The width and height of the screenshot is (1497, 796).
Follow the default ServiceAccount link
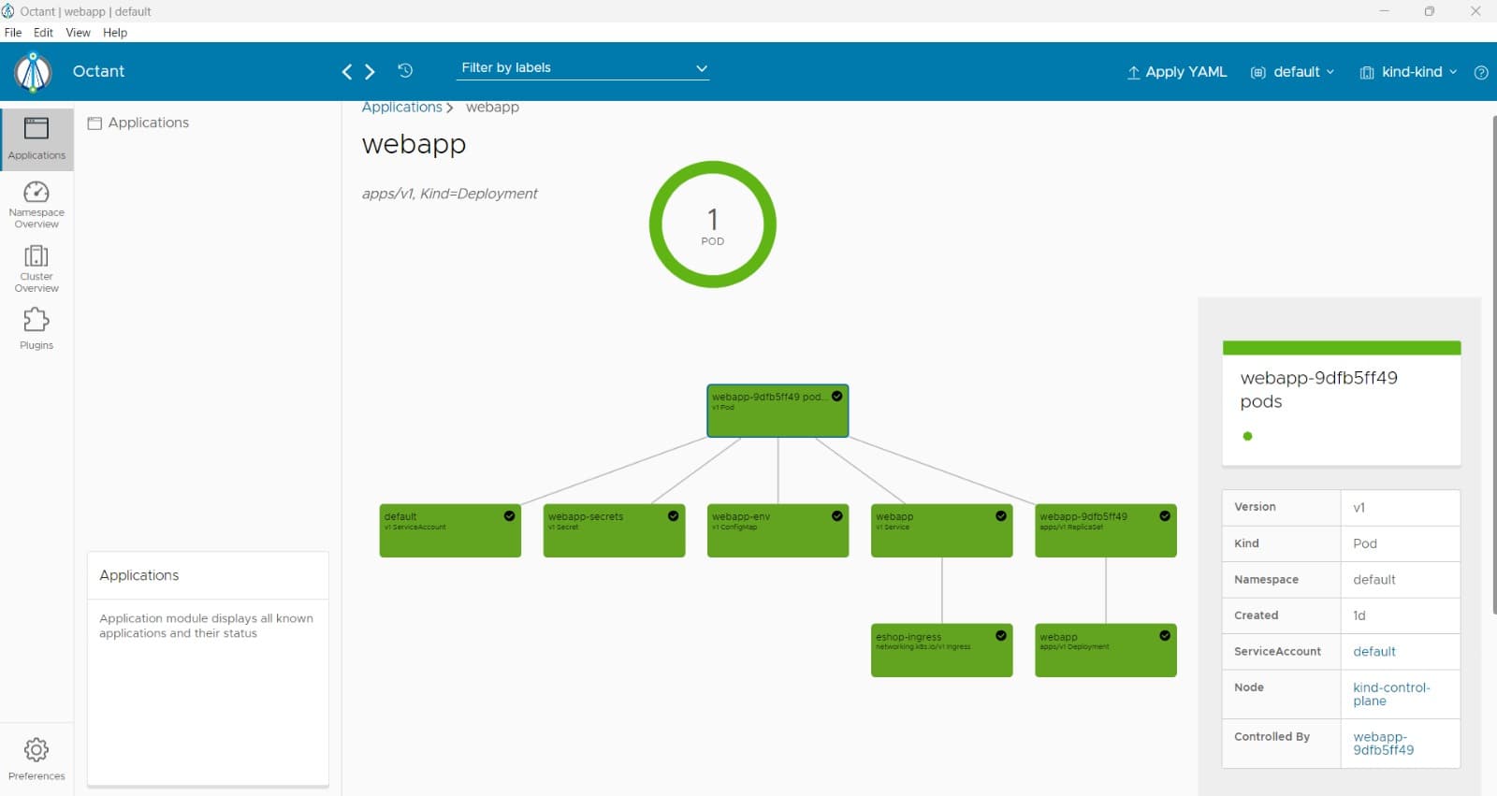1374,651
